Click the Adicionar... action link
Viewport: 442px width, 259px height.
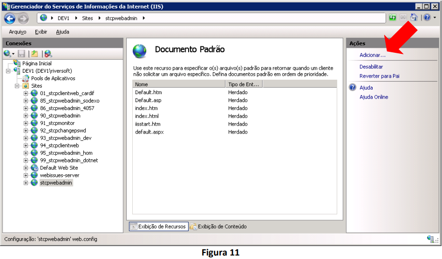pyautogui.click(x=372, y=55)
